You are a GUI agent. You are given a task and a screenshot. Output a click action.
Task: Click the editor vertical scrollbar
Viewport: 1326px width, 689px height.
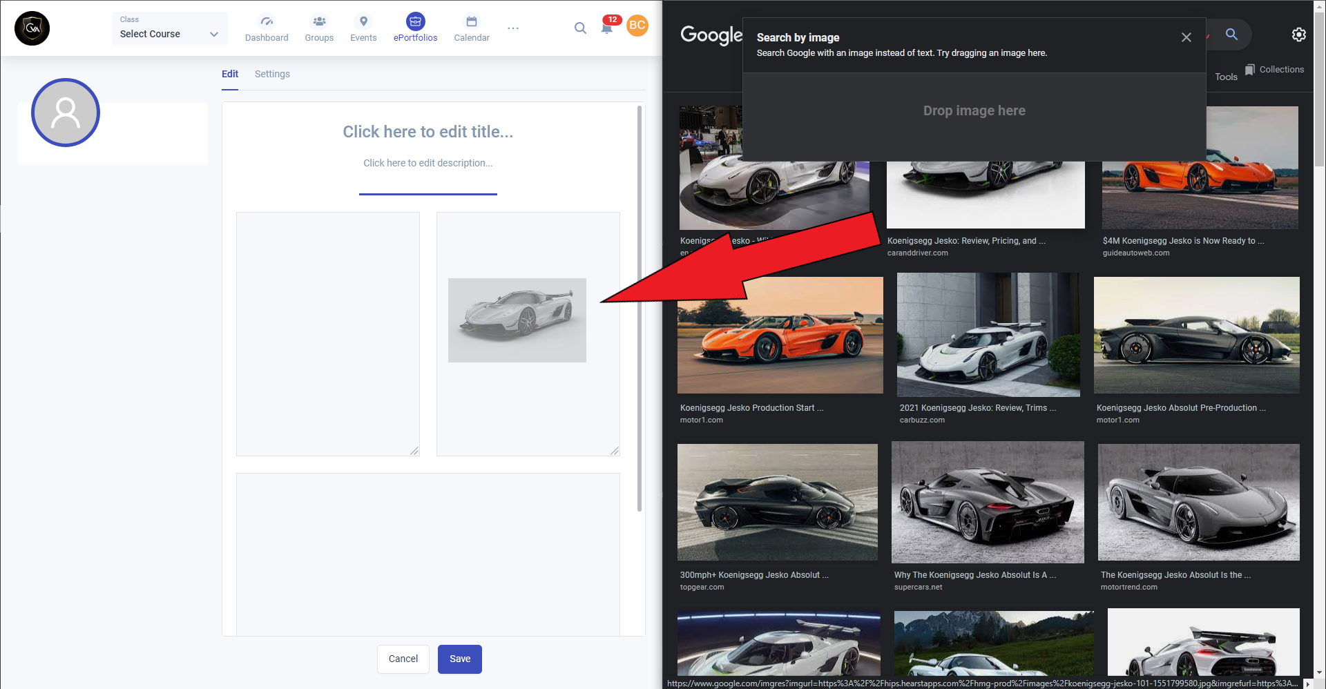click(x=640, y=309)
